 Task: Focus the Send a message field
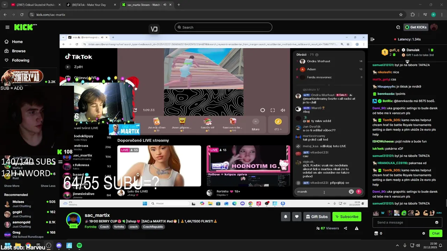404,222
